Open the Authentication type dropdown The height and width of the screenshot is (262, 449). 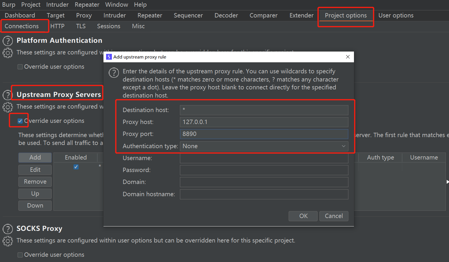[x=264, y=146]
